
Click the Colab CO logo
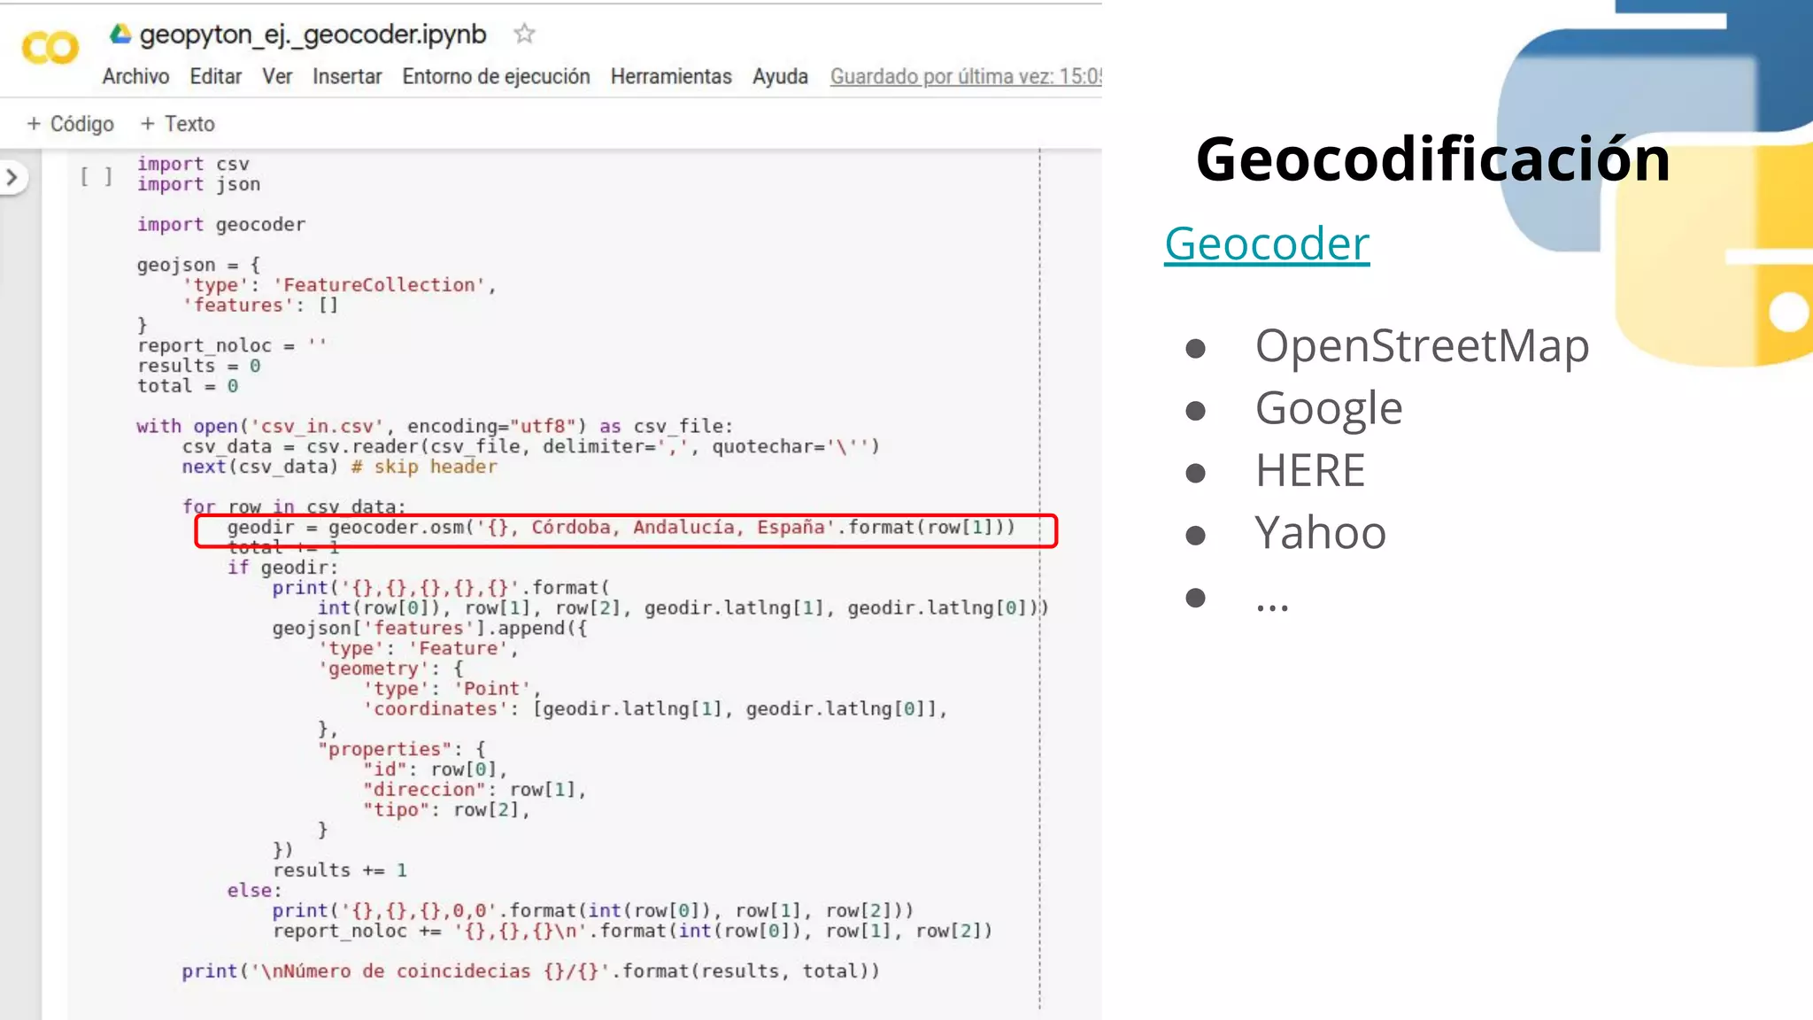pyautogui.click(x=50, y=47)
